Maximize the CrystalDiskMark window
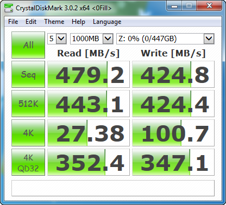The width and height of the screenshot is (226, 205). tap(189, 6)
